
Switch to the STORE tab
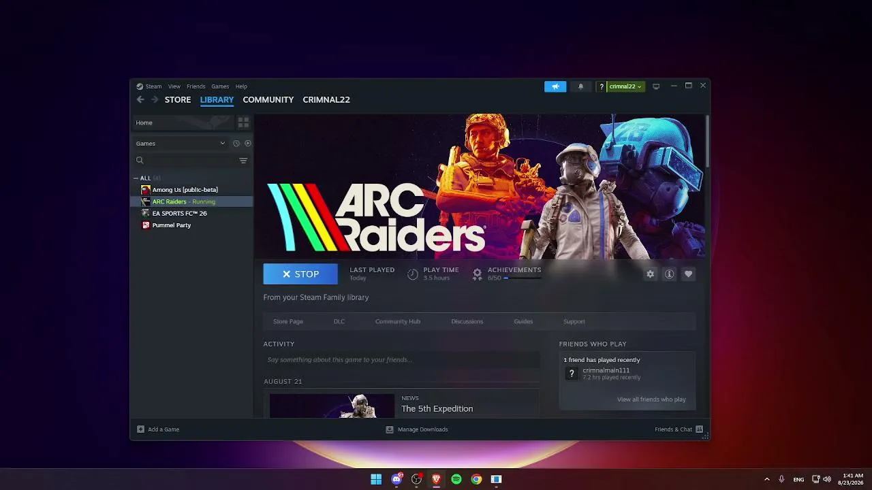pos(178,99)
